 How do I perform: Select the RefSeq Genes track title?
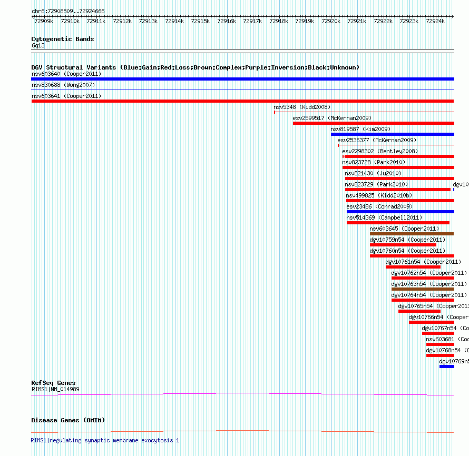(53, 383)
